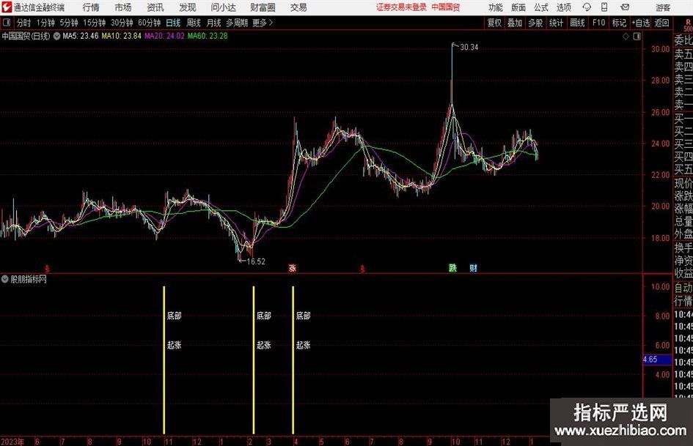Click the 返回 back button

point(662,23)
